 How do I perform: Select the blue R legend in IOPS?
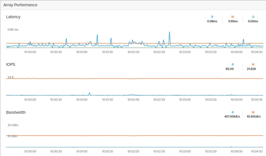pos(233,65)
